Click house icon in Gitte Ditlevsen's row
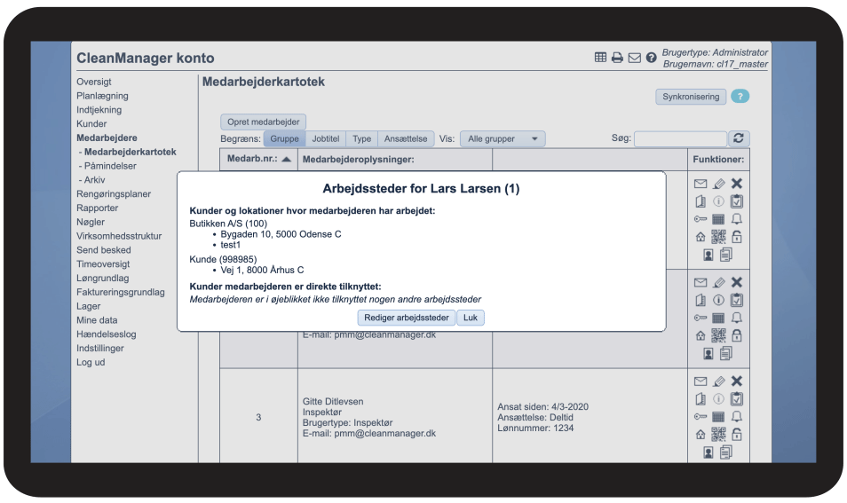Screen dimensions: 847x503 (701, 435)
